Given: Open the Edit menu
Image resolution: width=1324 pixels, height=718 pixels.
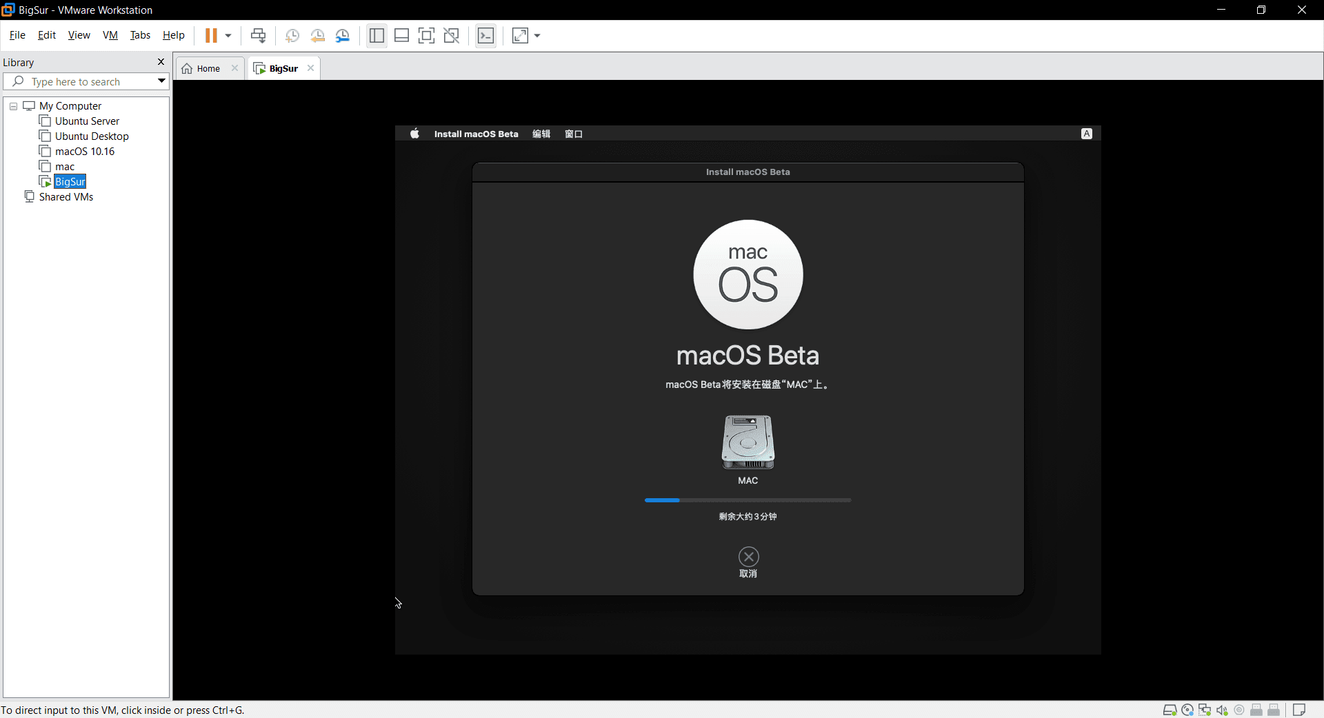Looking at the screenshot, I should (x=47, y=35).
